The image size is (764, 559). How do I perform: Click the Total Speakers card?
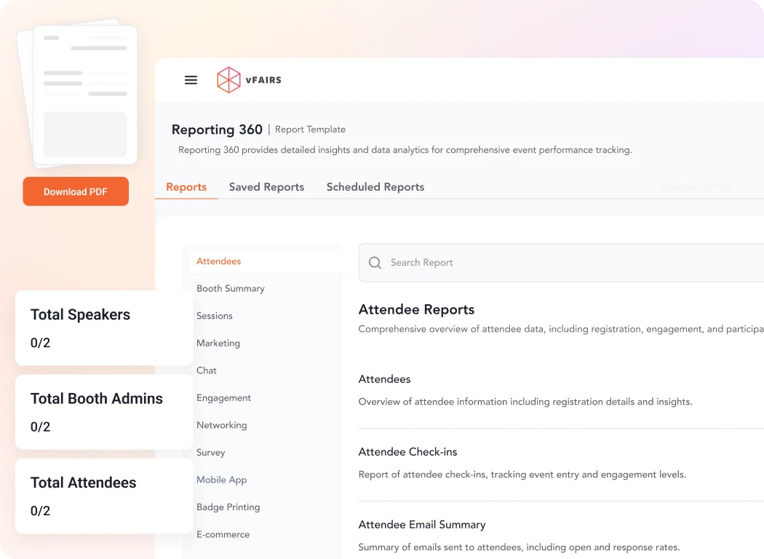click(103, 328)
